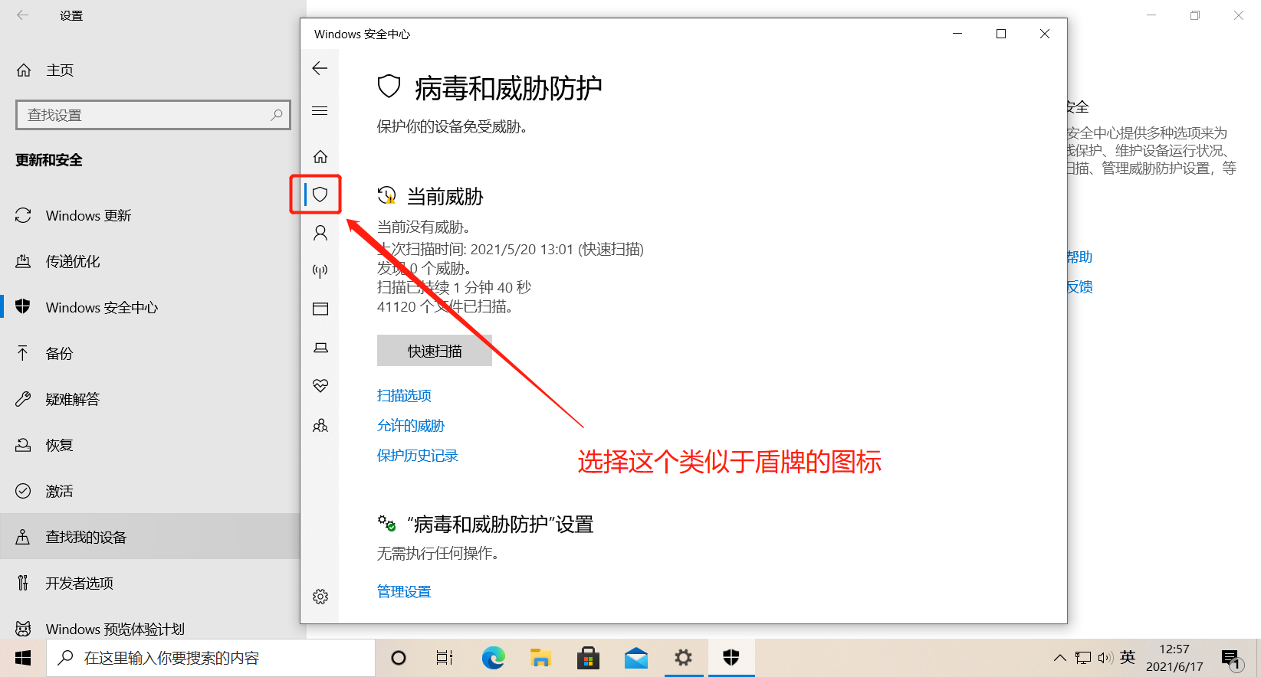This screenshot has width=1261, height=677.
Task: Select 开发者选项 in Settings sidebar
Action: (x=149, y=584)
